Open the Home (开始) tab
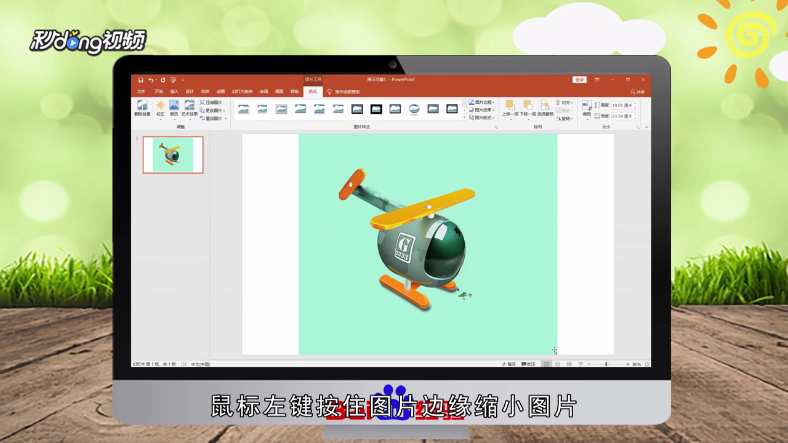Viewport: 788px width, 443px height. 159,92
